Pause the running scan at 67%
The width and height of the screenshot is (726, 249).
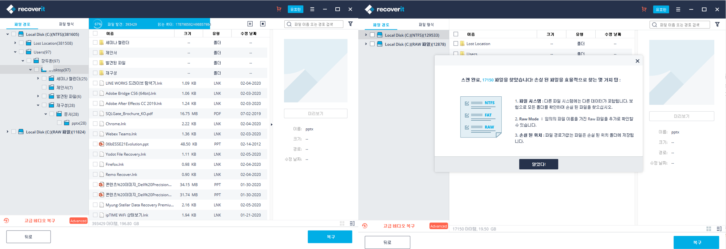250,24
